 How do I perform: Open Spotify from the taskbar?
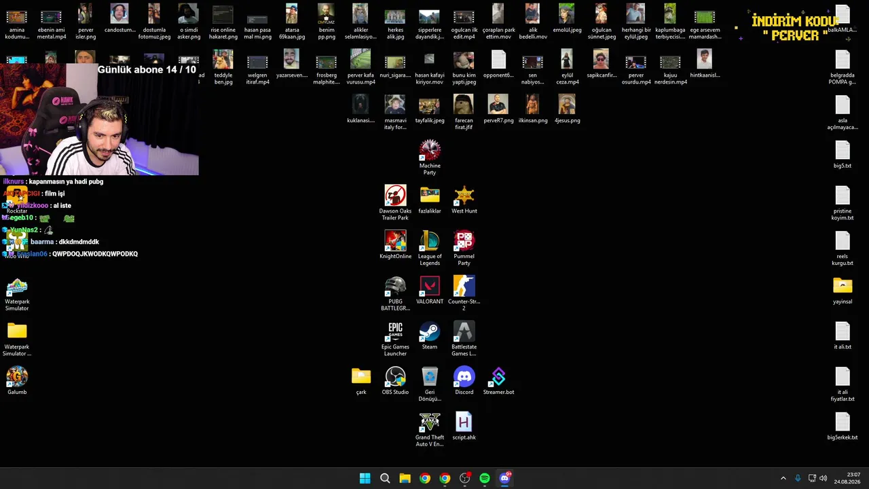(x=485, y=478)
